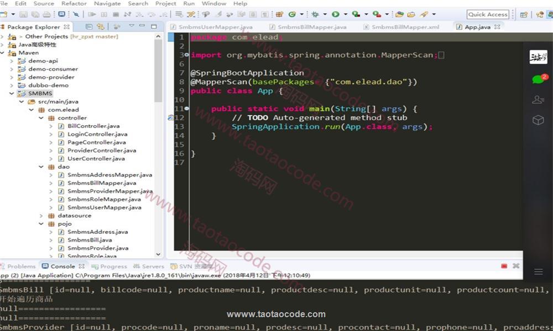Image resolution: width=553 pixels, height=331 pixels.
Task: Click the green Run button icon
Action: point(336,14)
